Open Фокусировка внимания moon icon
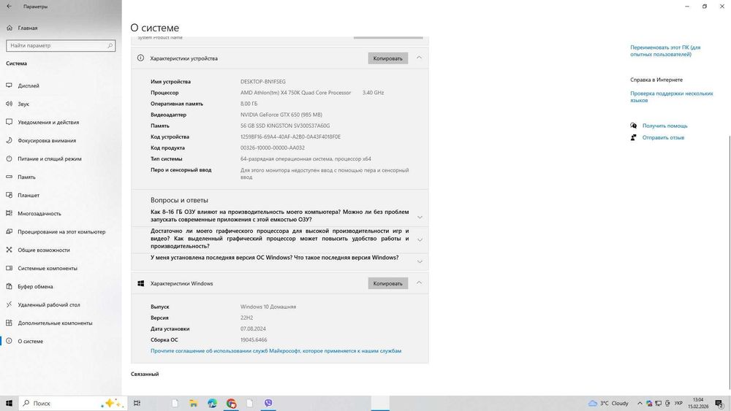 [9, 140]
